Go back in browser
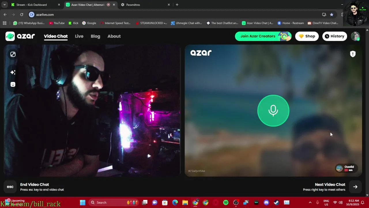The image size is (369, 208). [5, 14]
